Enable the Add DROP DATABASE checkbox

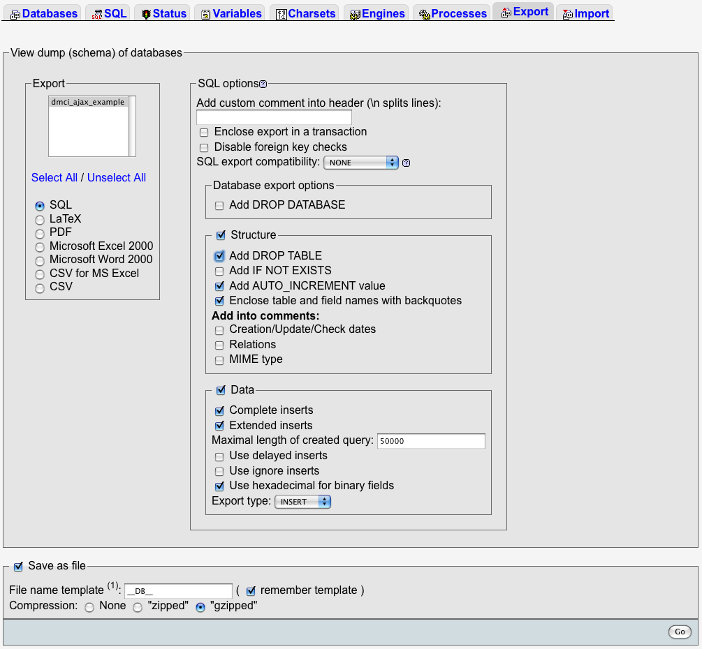click(219, 206)
